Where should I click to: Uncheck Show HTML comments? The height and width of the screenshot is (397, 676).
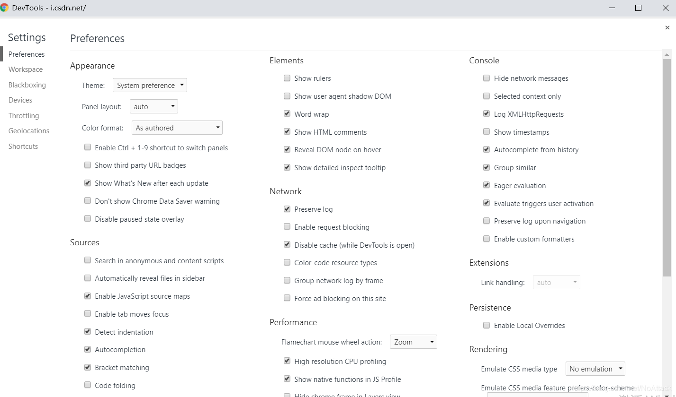pos(287,132)
